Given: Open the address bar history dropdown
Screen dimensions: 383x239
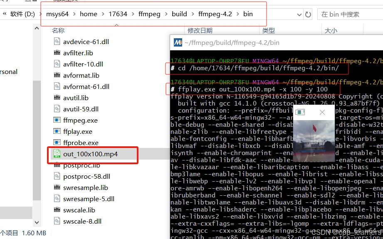Looking at the screenshot, I should (299, 15).
